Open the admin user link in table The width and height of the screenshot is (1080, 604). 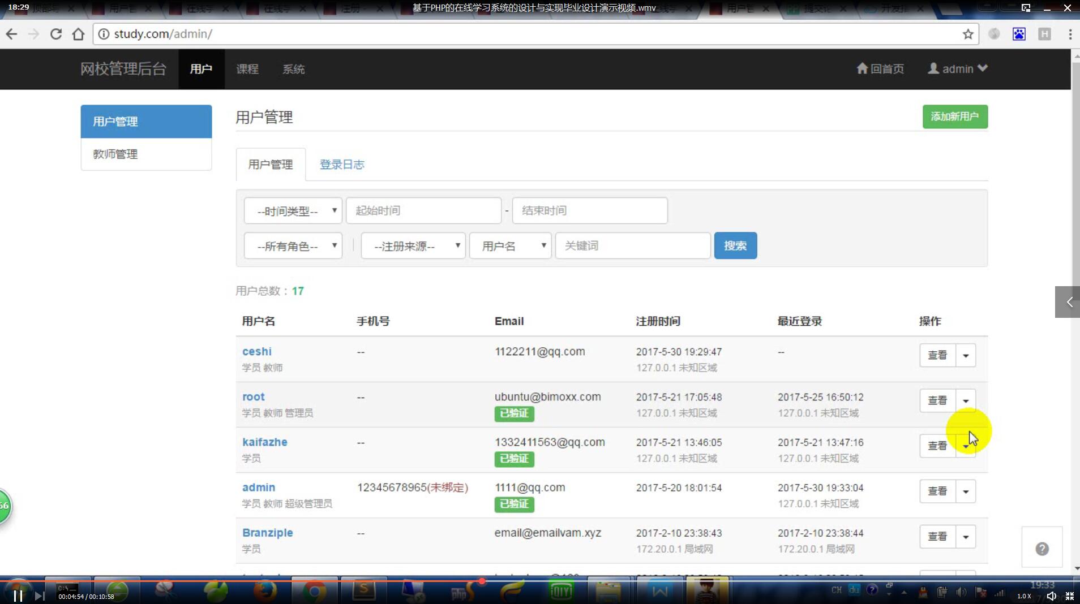259,487
